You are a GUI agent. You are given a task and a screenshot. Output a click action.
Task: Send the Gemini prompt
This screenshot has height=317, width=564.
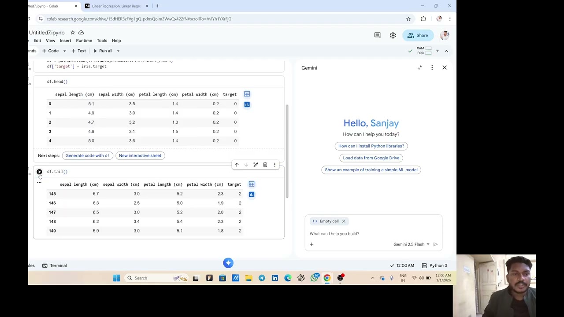click(435, 244)
